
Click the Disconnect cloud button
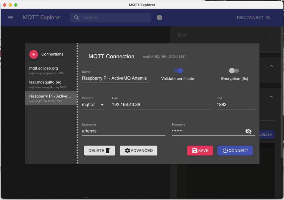253,17
